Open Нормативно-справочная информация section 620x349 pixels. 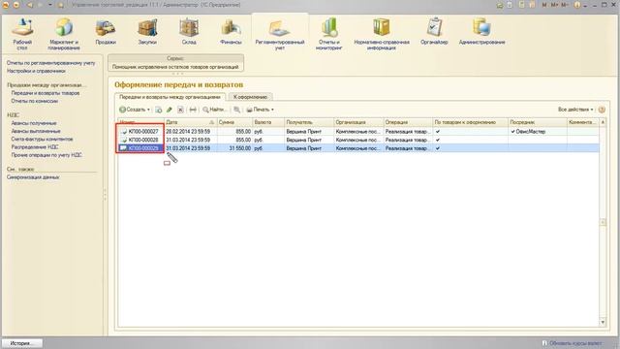[x=382, y=35]
